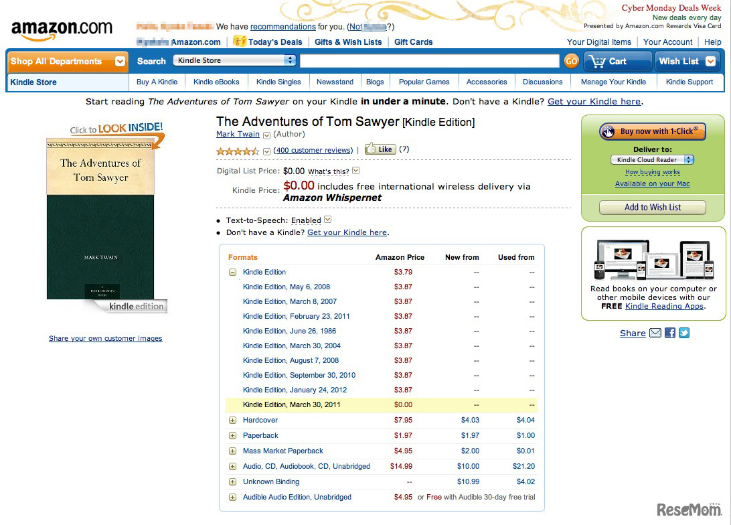
Task: Open the recommendations link
Action: tap(283, 27)
